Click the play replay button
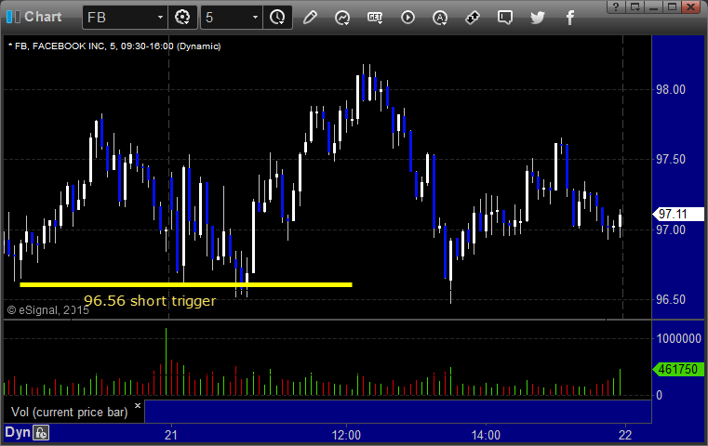 (x=407, y=18)
